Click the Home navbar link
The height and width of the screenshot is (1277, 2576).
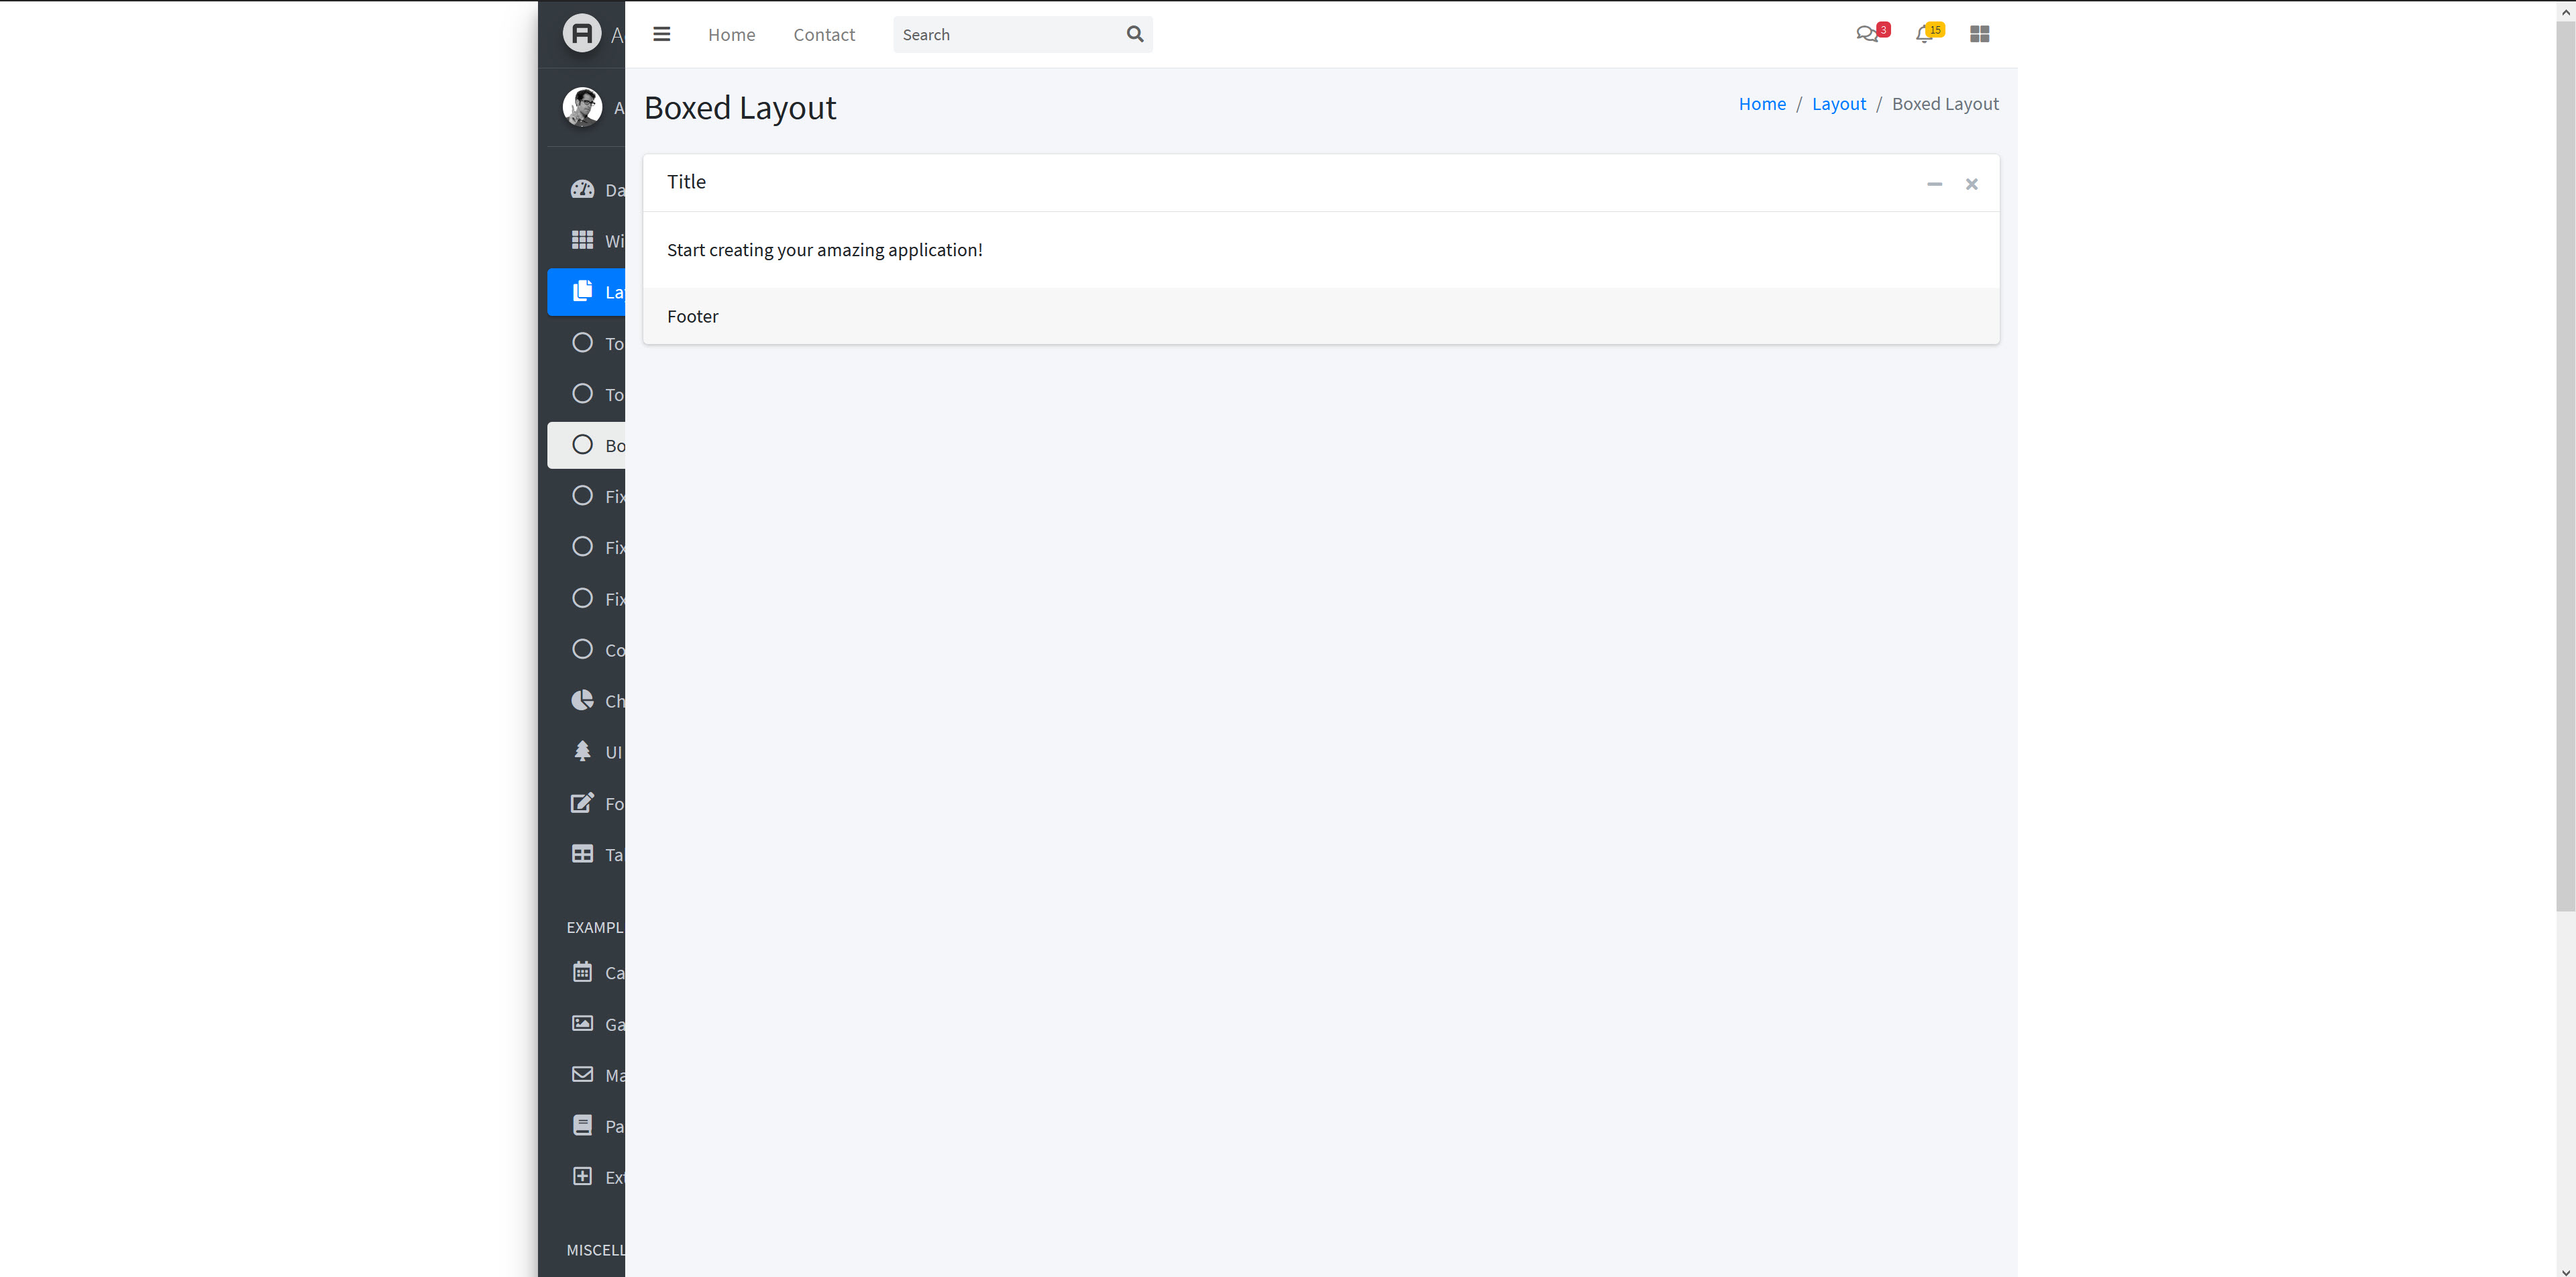coord(731,35)
